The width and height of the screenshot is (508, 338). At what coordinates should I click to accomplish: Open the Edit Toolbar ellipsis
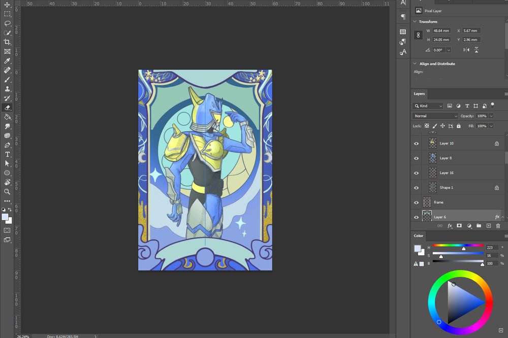pyautogui.click(x=7, y=201)
